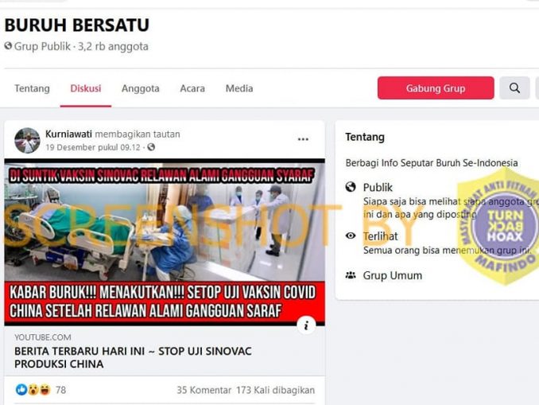
Task: Open the 35 Komentar link
Action: 204,390
